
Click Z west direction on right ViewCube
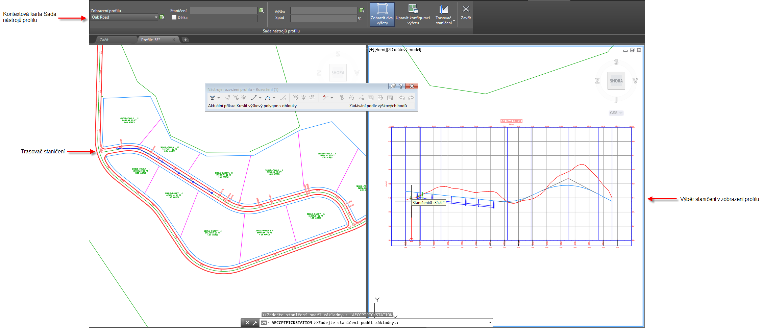597,81
